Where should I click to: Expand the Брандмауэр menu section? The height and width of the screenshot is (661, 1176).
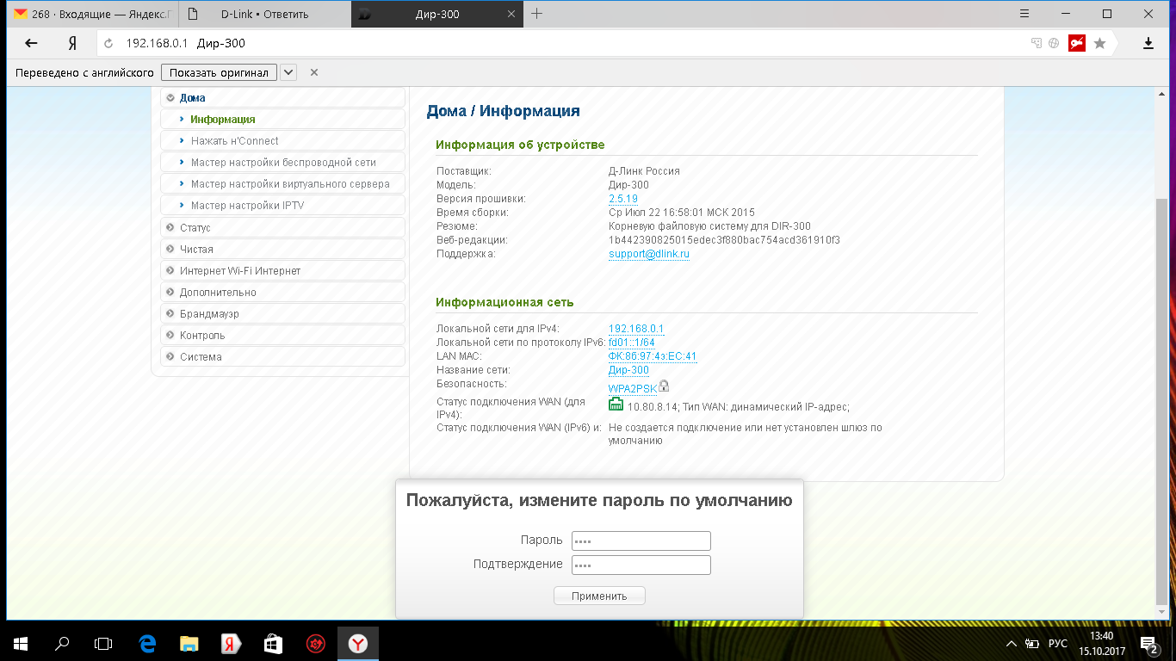point(209,313)
